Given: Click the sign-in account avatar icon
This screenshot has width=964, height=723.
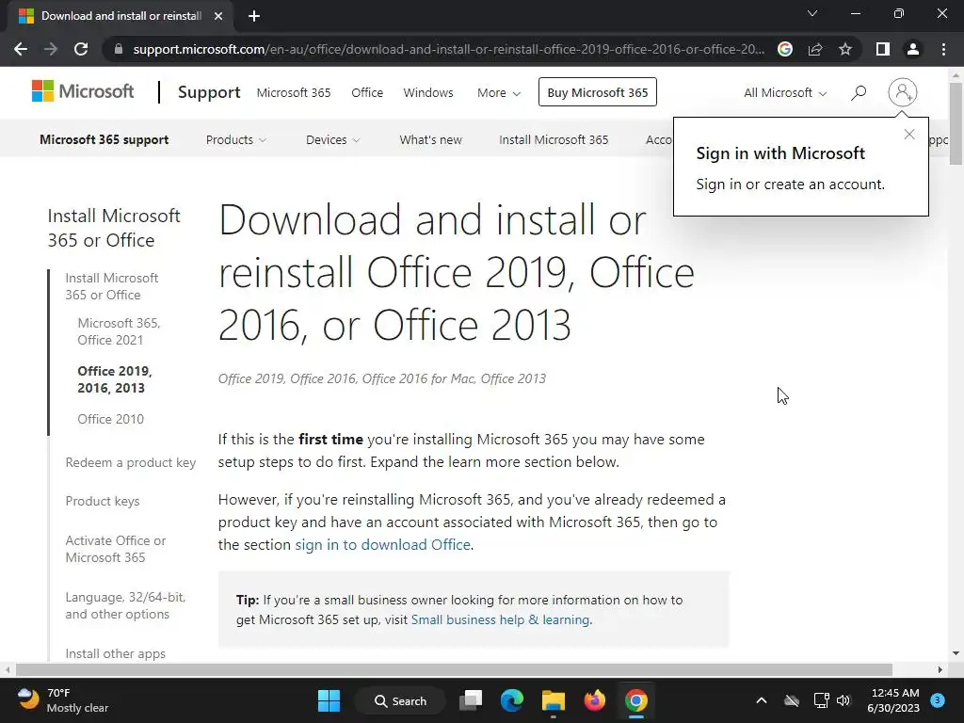Looking at the screenshot, I should click(x=903, y=92).
